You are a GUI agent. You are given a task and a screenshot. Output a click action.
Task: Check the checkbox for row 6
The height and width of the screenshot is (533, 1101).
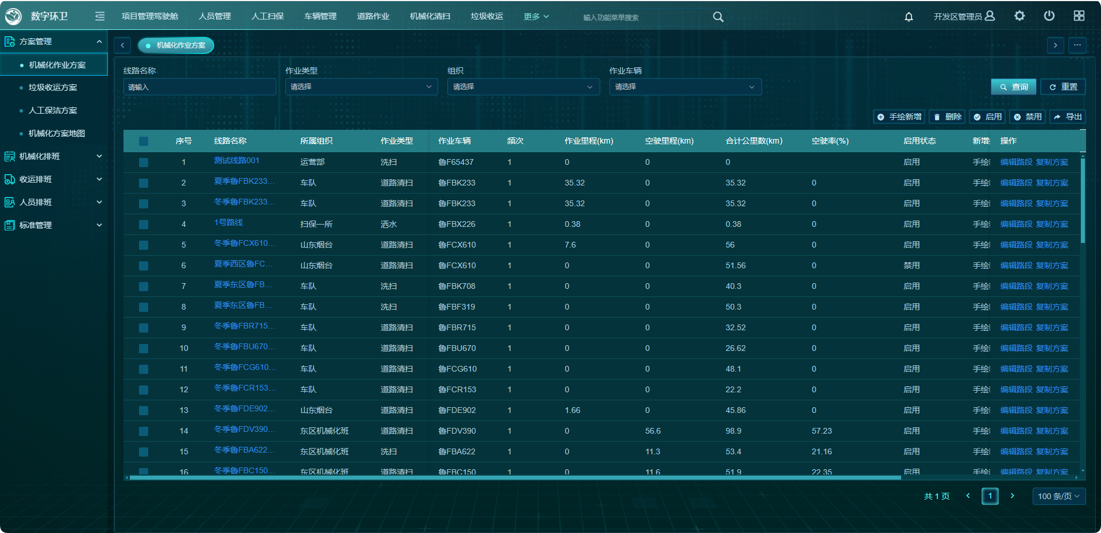144,266
